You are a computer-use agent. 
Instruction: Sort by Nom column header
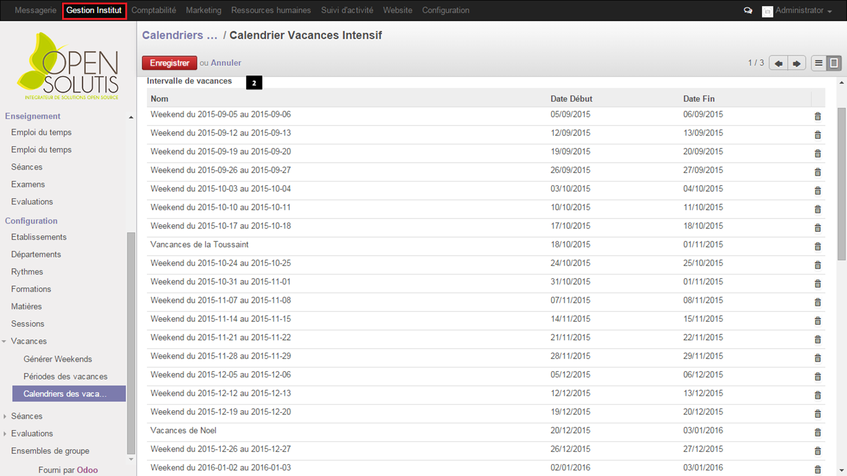coord(159,99)
